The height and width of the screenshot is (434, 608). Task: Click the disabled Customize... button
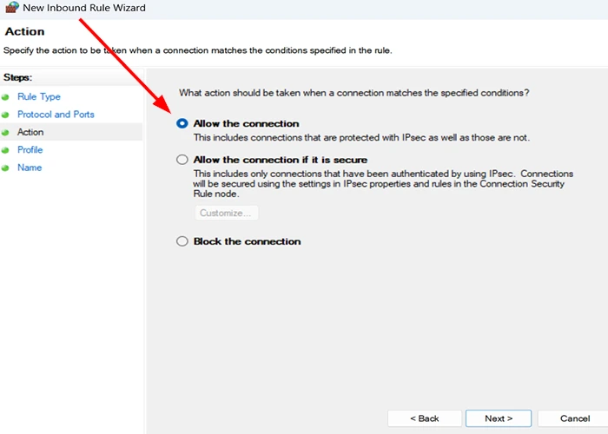[x=226, y=214]
